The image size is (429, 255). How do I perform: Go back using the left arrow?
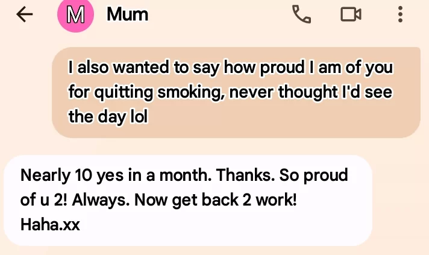pyautogui.click(x=25, y=14)
